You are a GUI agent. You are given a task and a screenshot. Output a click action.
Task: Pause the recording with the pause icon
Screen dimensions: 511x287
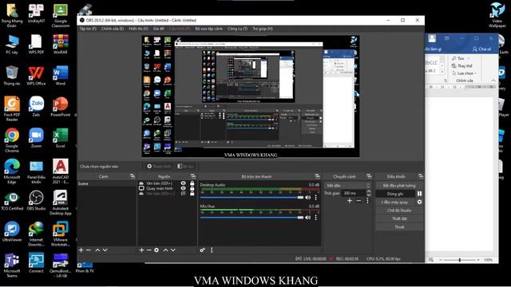click(419, 194)
